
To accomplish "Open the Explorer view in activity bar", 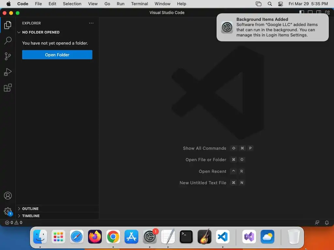I will click(x=8, y=25).
